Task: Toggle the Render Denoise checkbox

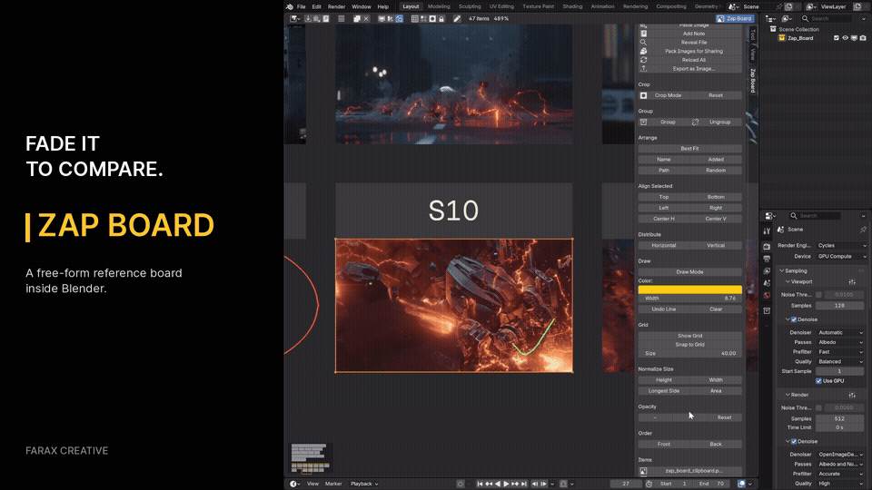Action: 794,442
